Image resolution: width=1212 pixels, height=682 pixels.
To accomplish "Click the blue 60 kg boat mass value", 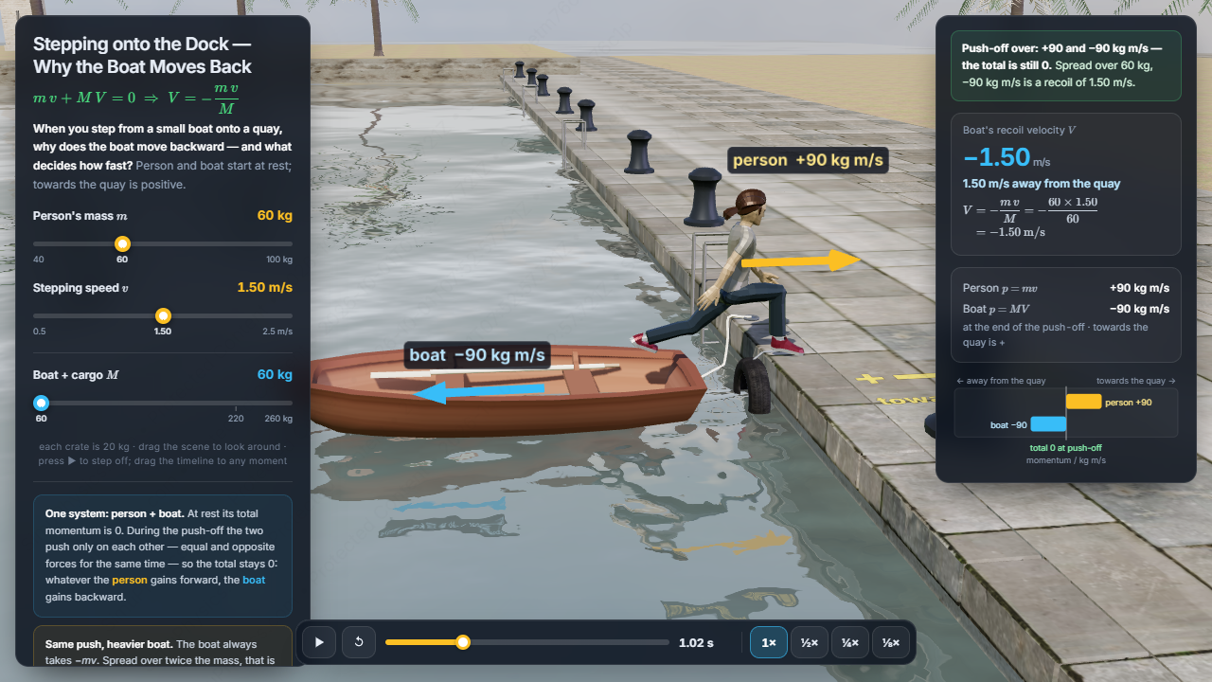I will click(275, 374).
